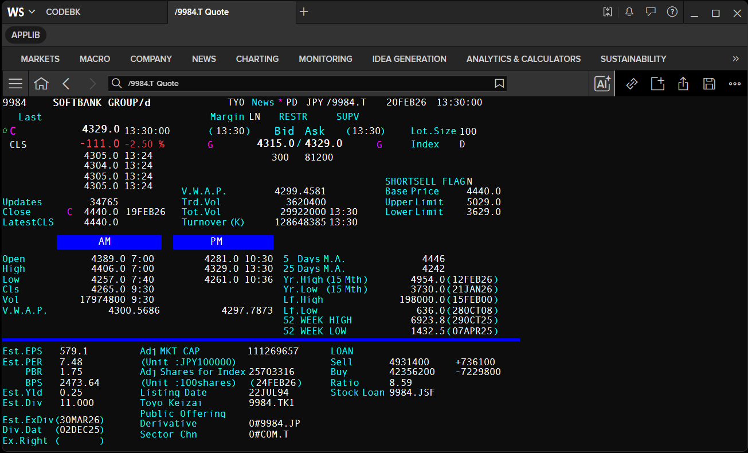
Task: Click the APPLIB button
Action: tap(26, 35)
